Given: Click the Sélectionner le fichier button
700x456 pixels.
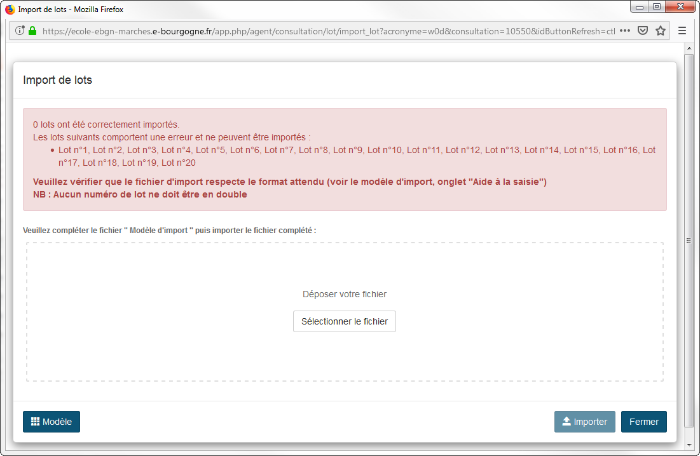Looking at the screenshot, I should coord(344,321).
